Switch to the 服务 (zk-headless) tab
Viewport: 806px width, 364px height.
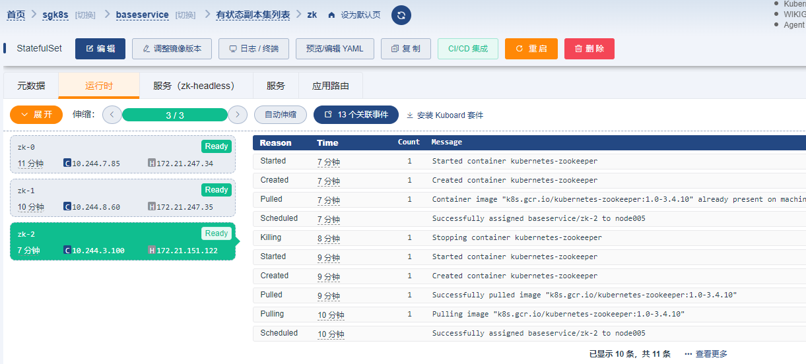(196, 86)
